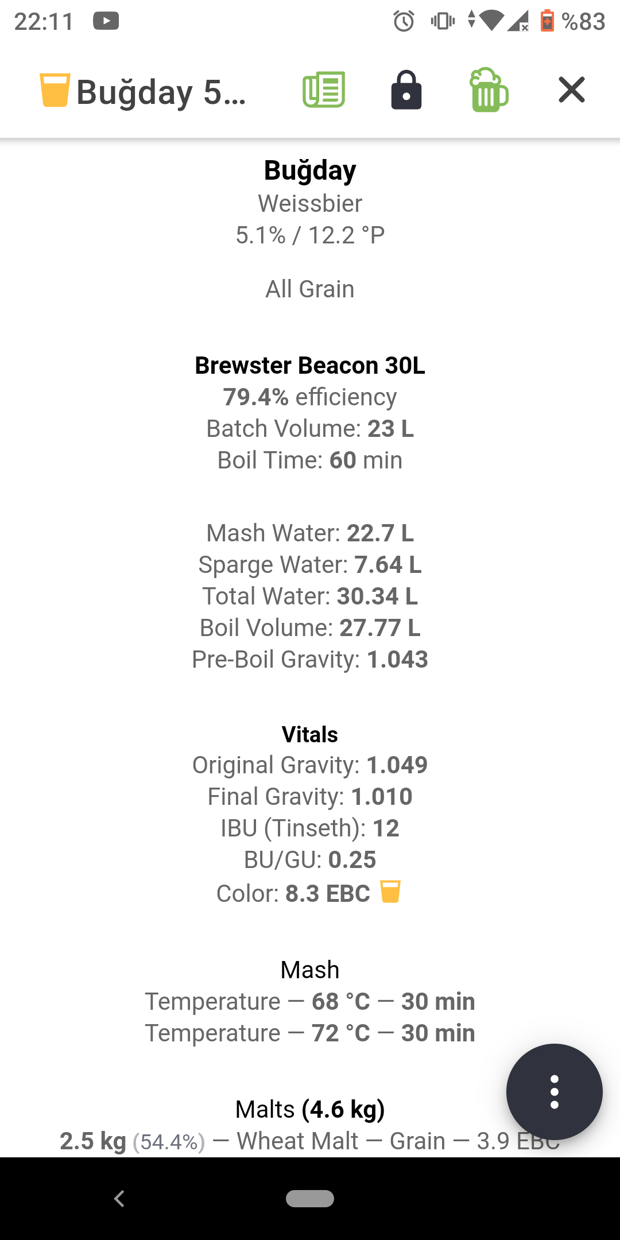Tap the 68 °C mash step line
Screen dimensions: 620x1240
[310, 1002]
